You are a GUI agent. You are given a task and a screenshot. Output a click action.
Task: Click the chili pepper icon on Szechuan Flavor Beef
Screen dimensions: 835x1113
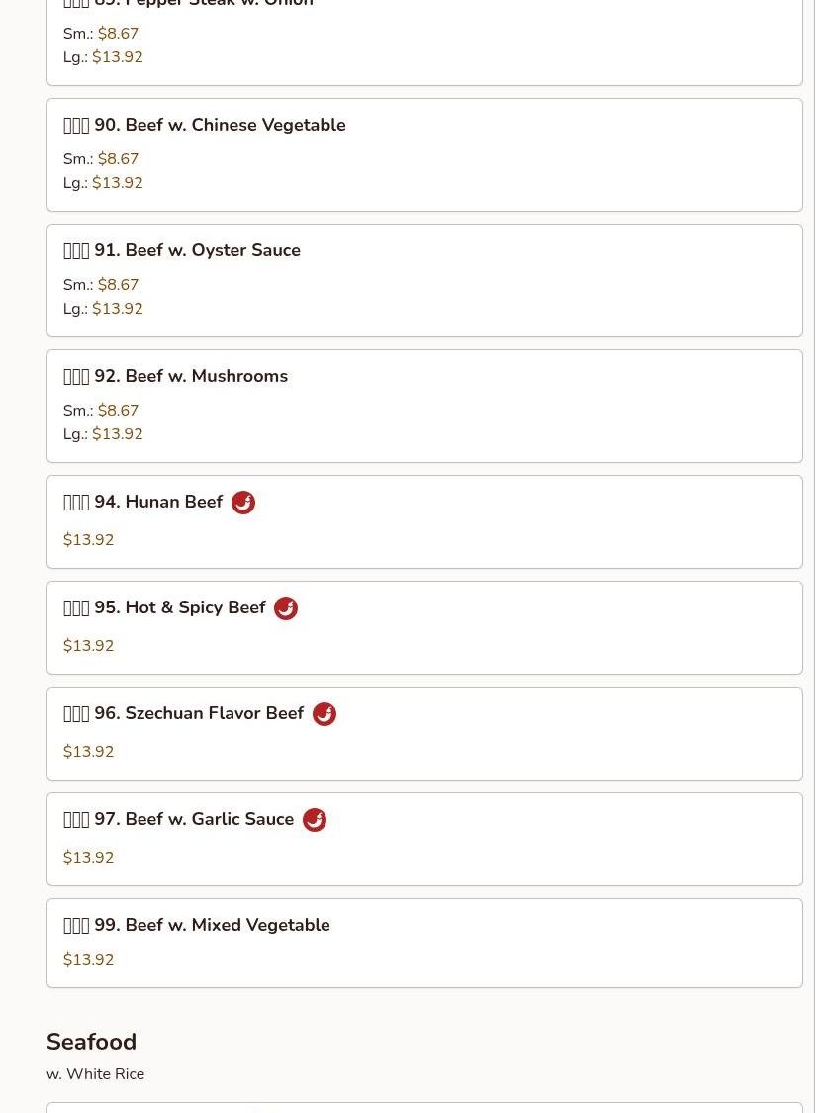[x=324, y=714]
